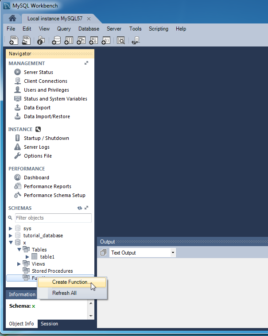Collapse the x schema

pyautogui.click(x=11, y=243)
